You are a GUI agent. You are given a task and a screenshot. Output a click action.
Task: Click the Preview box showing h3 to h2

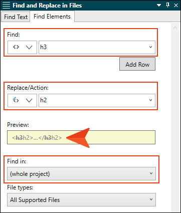coord(81,137)
